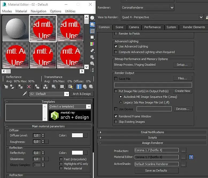This screenshot has height=178, width=208.
Task: Select Autodesk ME Image Sequence File radio
Action: 121,97
